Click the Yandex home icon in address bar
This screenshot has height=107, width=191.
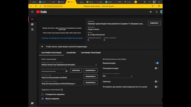click(36, 6)
